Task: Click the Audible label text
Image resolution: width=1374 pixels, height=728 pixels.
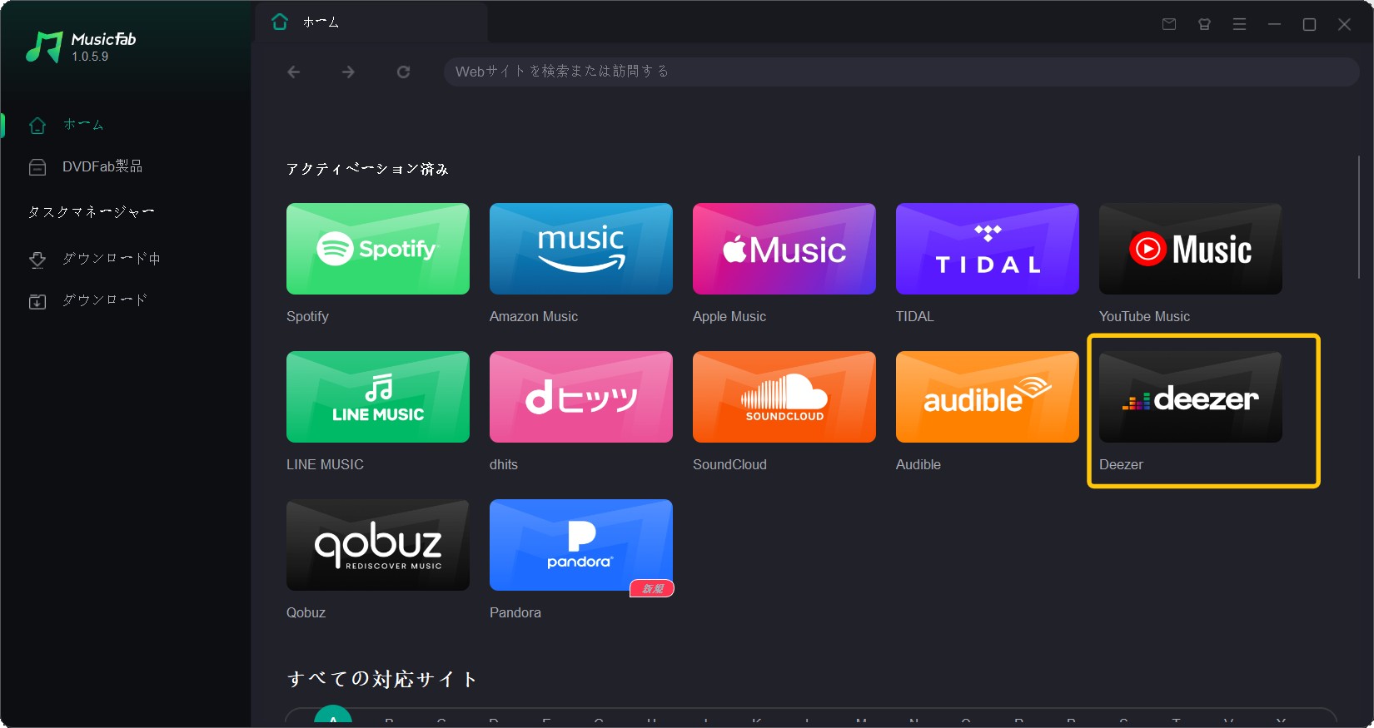Action: pos(918,464)
